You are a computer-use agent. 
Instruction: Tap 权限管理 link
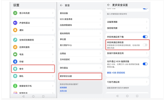[63, 88]
